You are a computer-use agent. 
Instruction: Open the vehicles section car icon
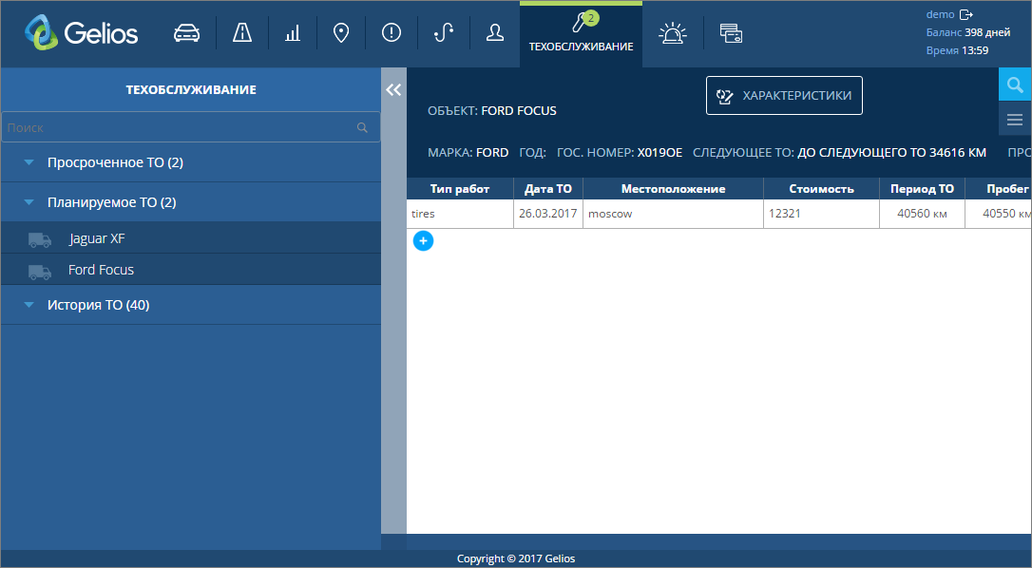[187, 33]
